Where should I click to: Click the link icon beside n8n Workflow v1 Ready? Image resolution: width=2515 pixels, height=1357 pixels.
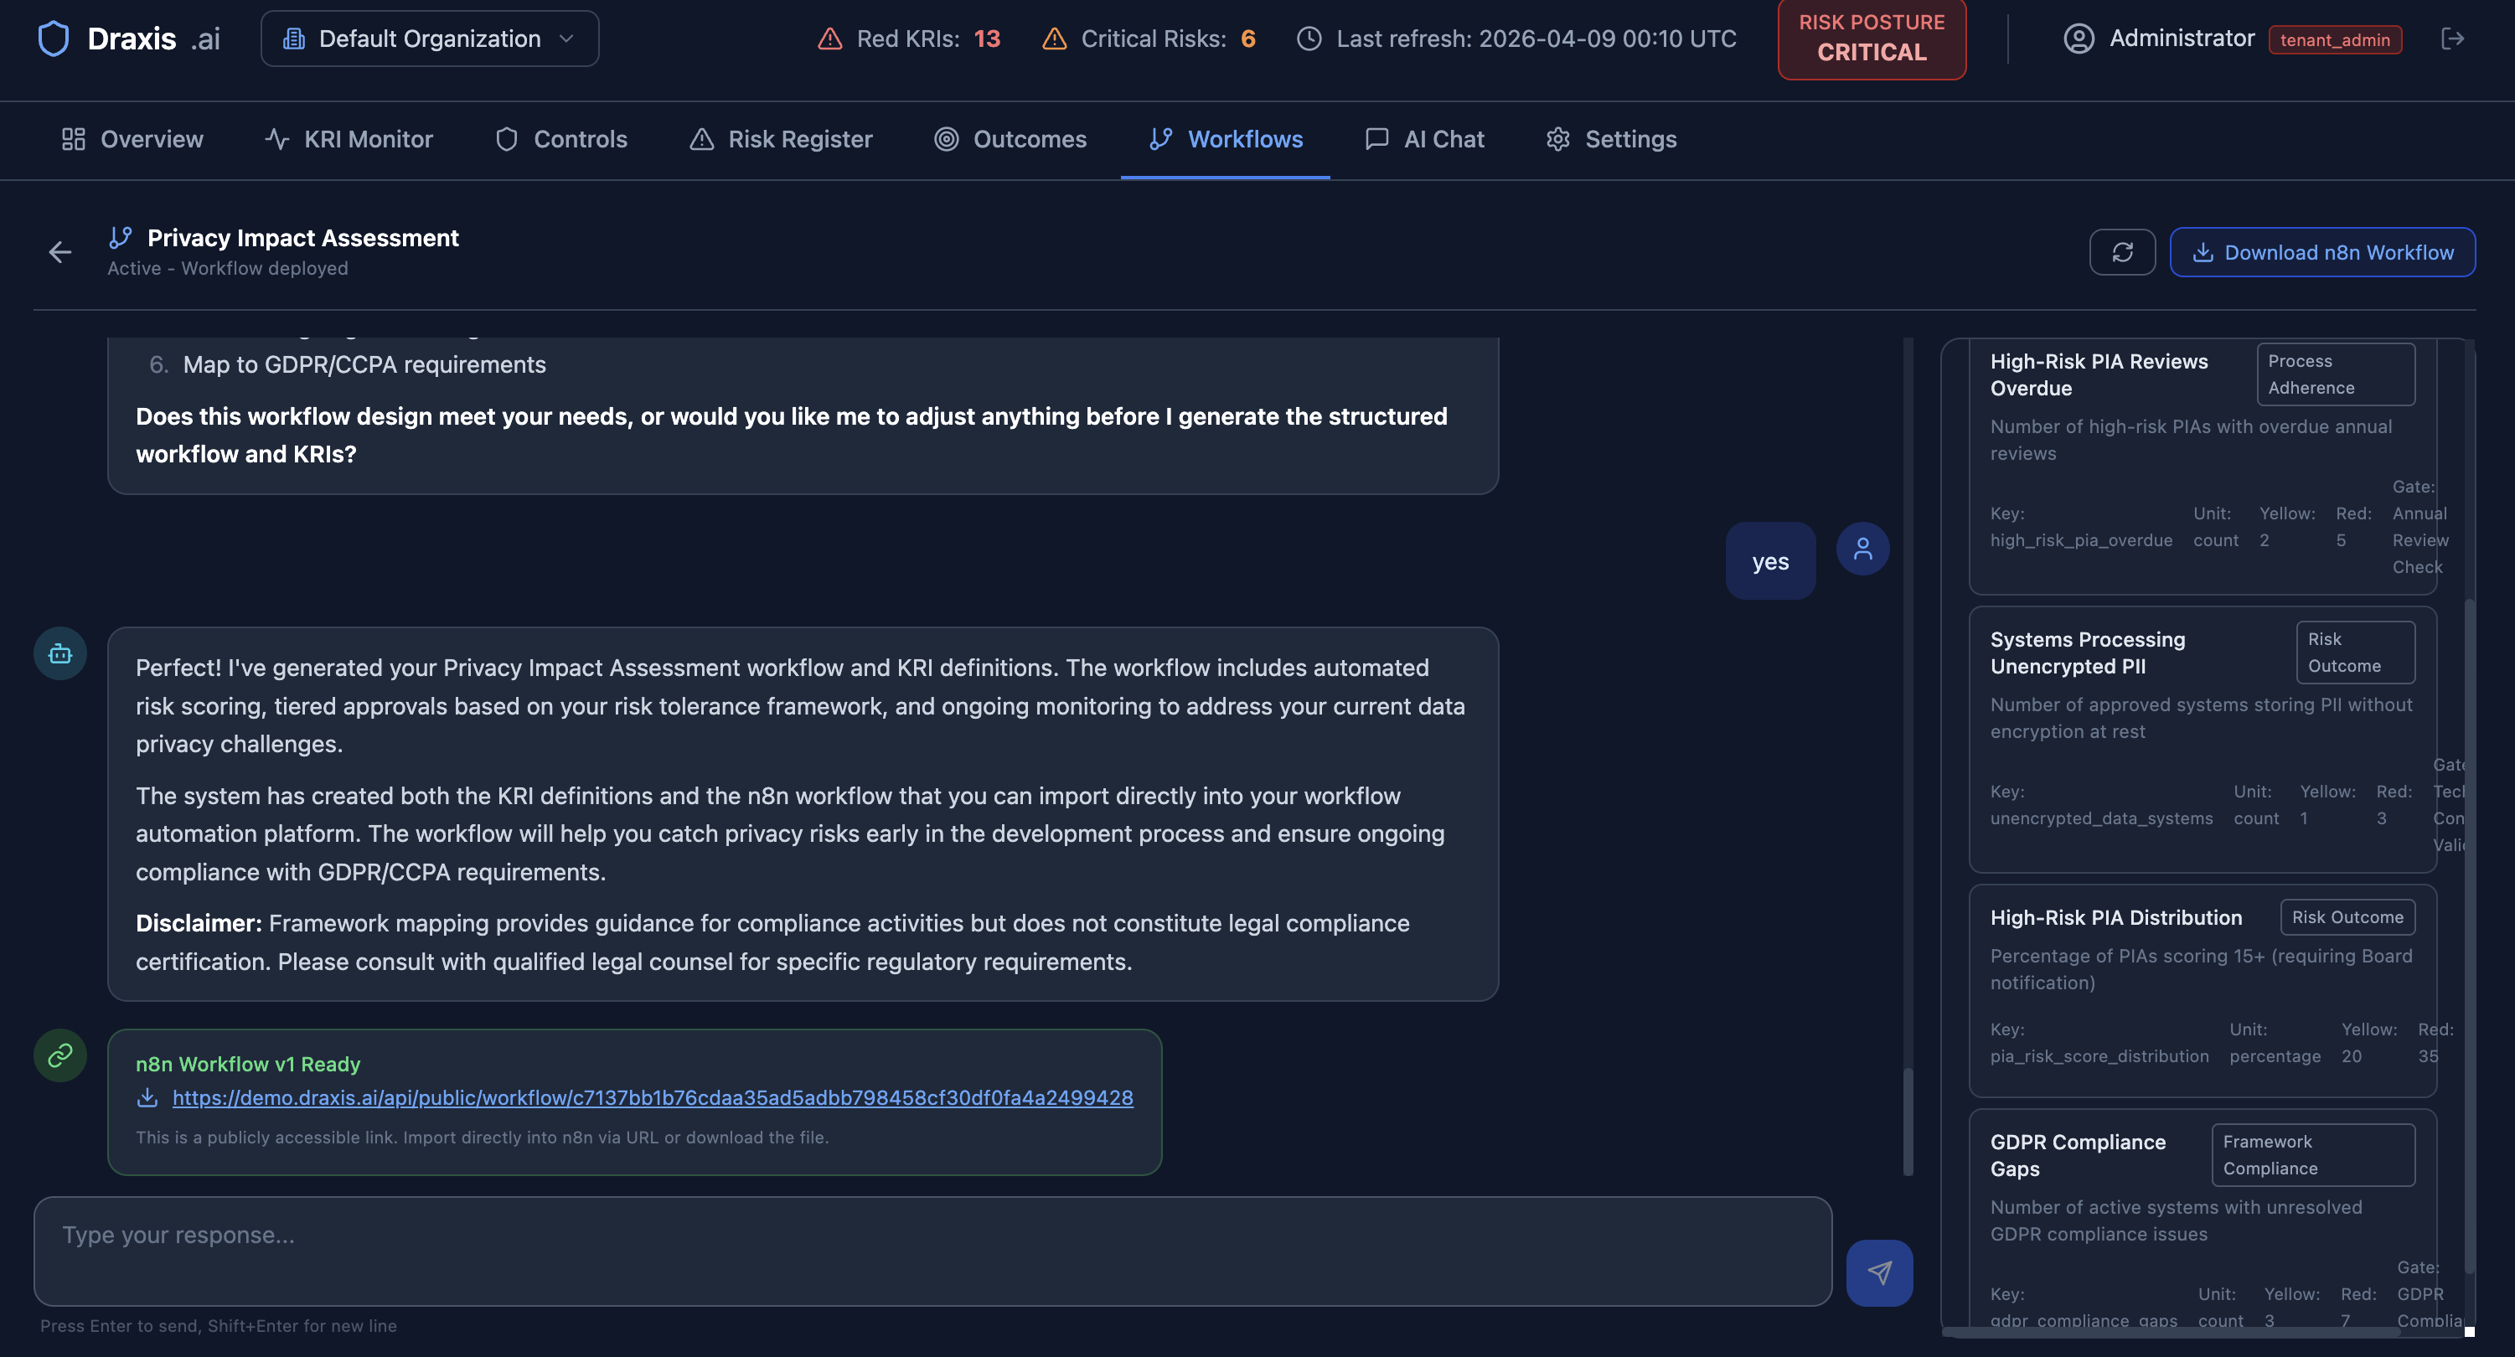pyautogui.click(x=59, y=1055)
